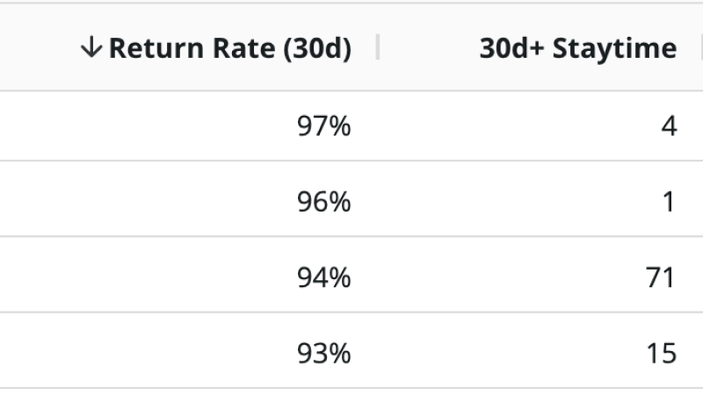Viewport: 703px width, 395px height.
Task: Select the 97% return rate cell
Action: pyautogui.click(x=324, y=127)
